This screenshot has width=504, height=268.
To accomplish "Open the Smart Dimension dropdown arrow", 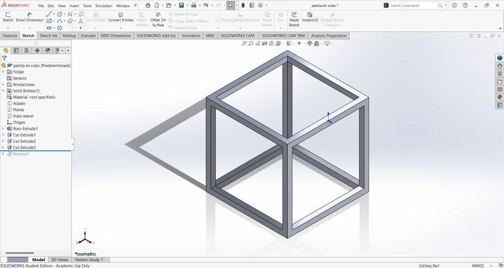I will (29, 28).
